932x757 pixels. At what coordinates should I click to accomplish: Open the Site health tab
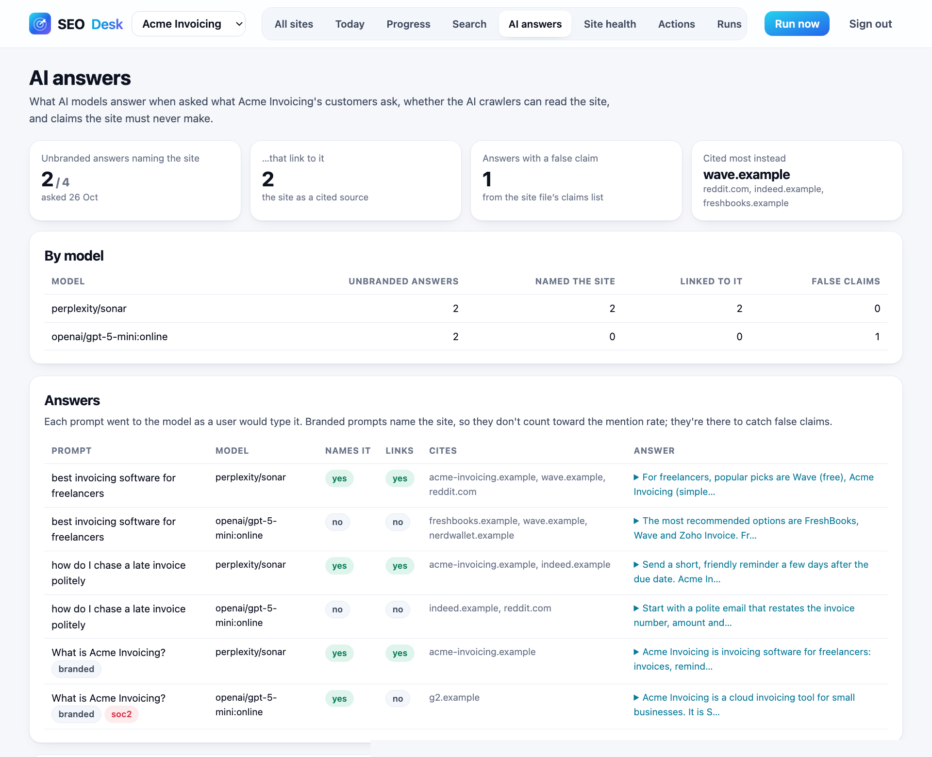click(x=610, y=24)
